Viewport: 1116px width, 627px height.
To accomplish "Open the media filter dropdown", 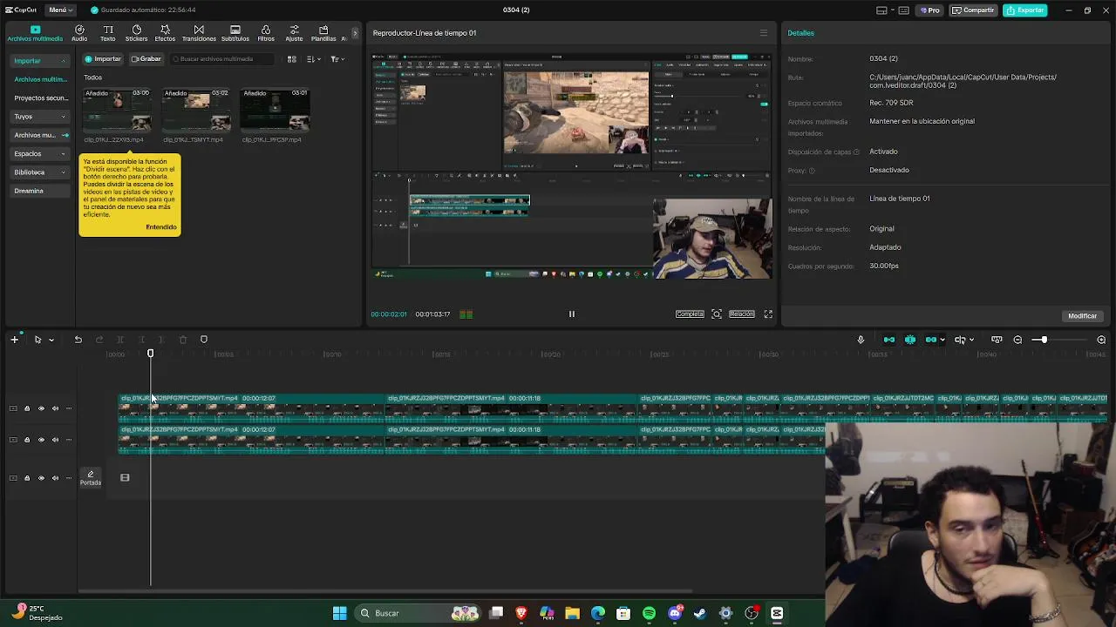I will 337,59.
